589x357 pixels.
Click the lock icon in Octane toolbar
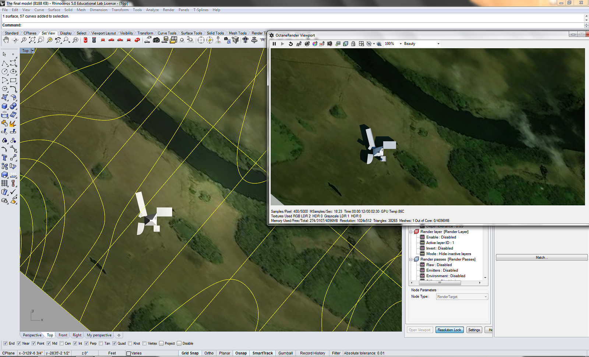(353, 44)
